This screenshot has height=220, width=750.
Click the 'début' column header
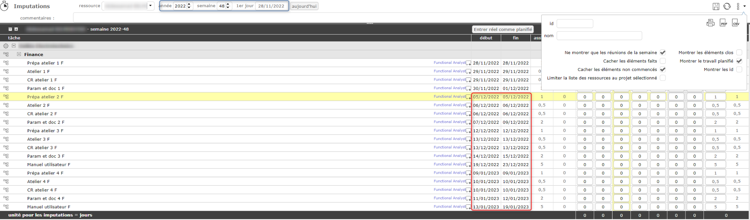(486, 38)
